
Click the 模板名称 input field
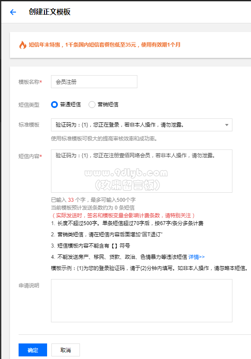coord(94,82)
